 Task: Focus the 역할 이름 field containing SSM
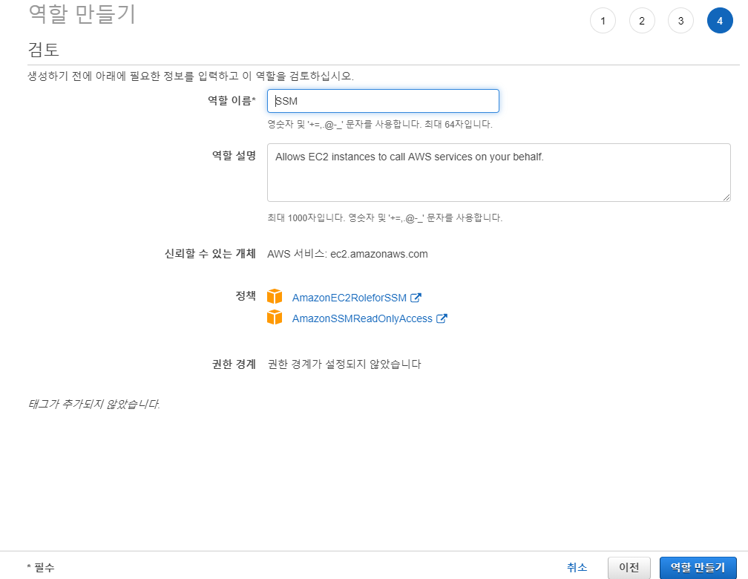tap(383, 101)
